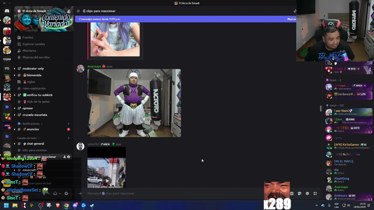Open Mejoras del servidor
The image size is (374, 210).
point(44,57)
